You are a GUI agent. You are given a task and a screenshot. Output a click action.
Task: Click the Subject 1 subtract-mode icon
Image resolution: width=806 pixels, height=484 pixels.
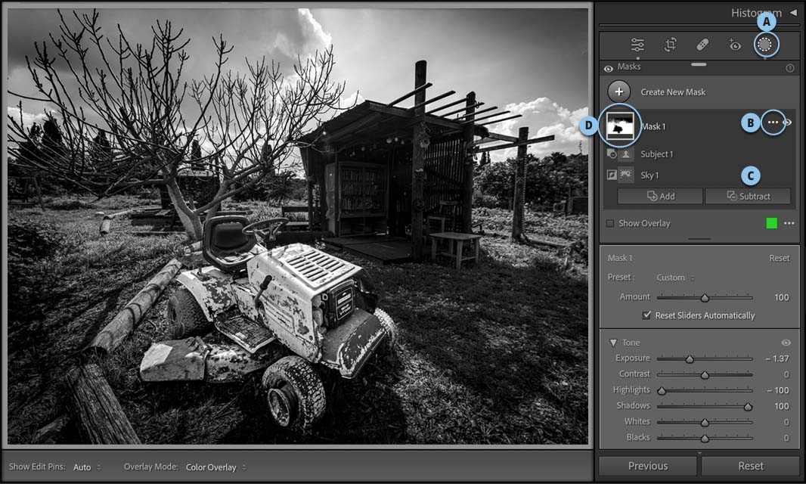pyautogui.click(x=611, y=154)
